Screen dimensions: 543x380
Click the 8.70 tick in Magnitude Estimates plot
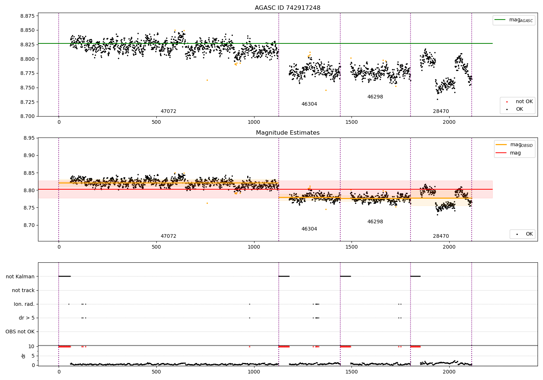[x=29, y=225]
